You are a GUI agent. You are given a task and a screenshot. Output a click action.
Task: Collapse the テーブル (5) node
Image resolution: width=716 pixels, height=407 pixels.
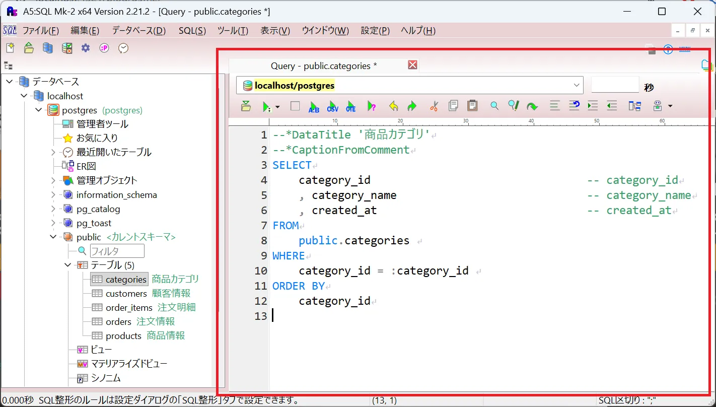click(68, 265)
